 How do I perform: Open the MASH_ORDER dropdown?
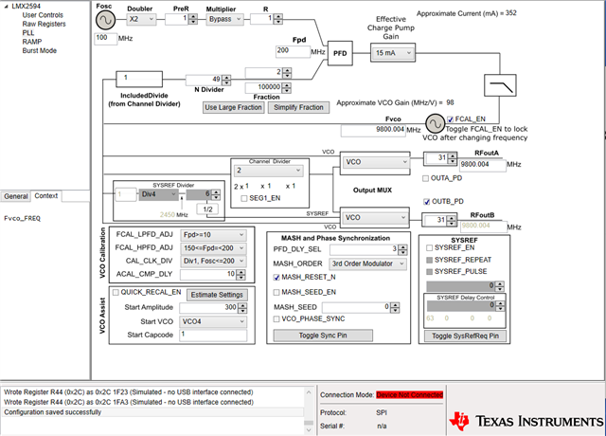pyautogui.click(x=367, y=263)
